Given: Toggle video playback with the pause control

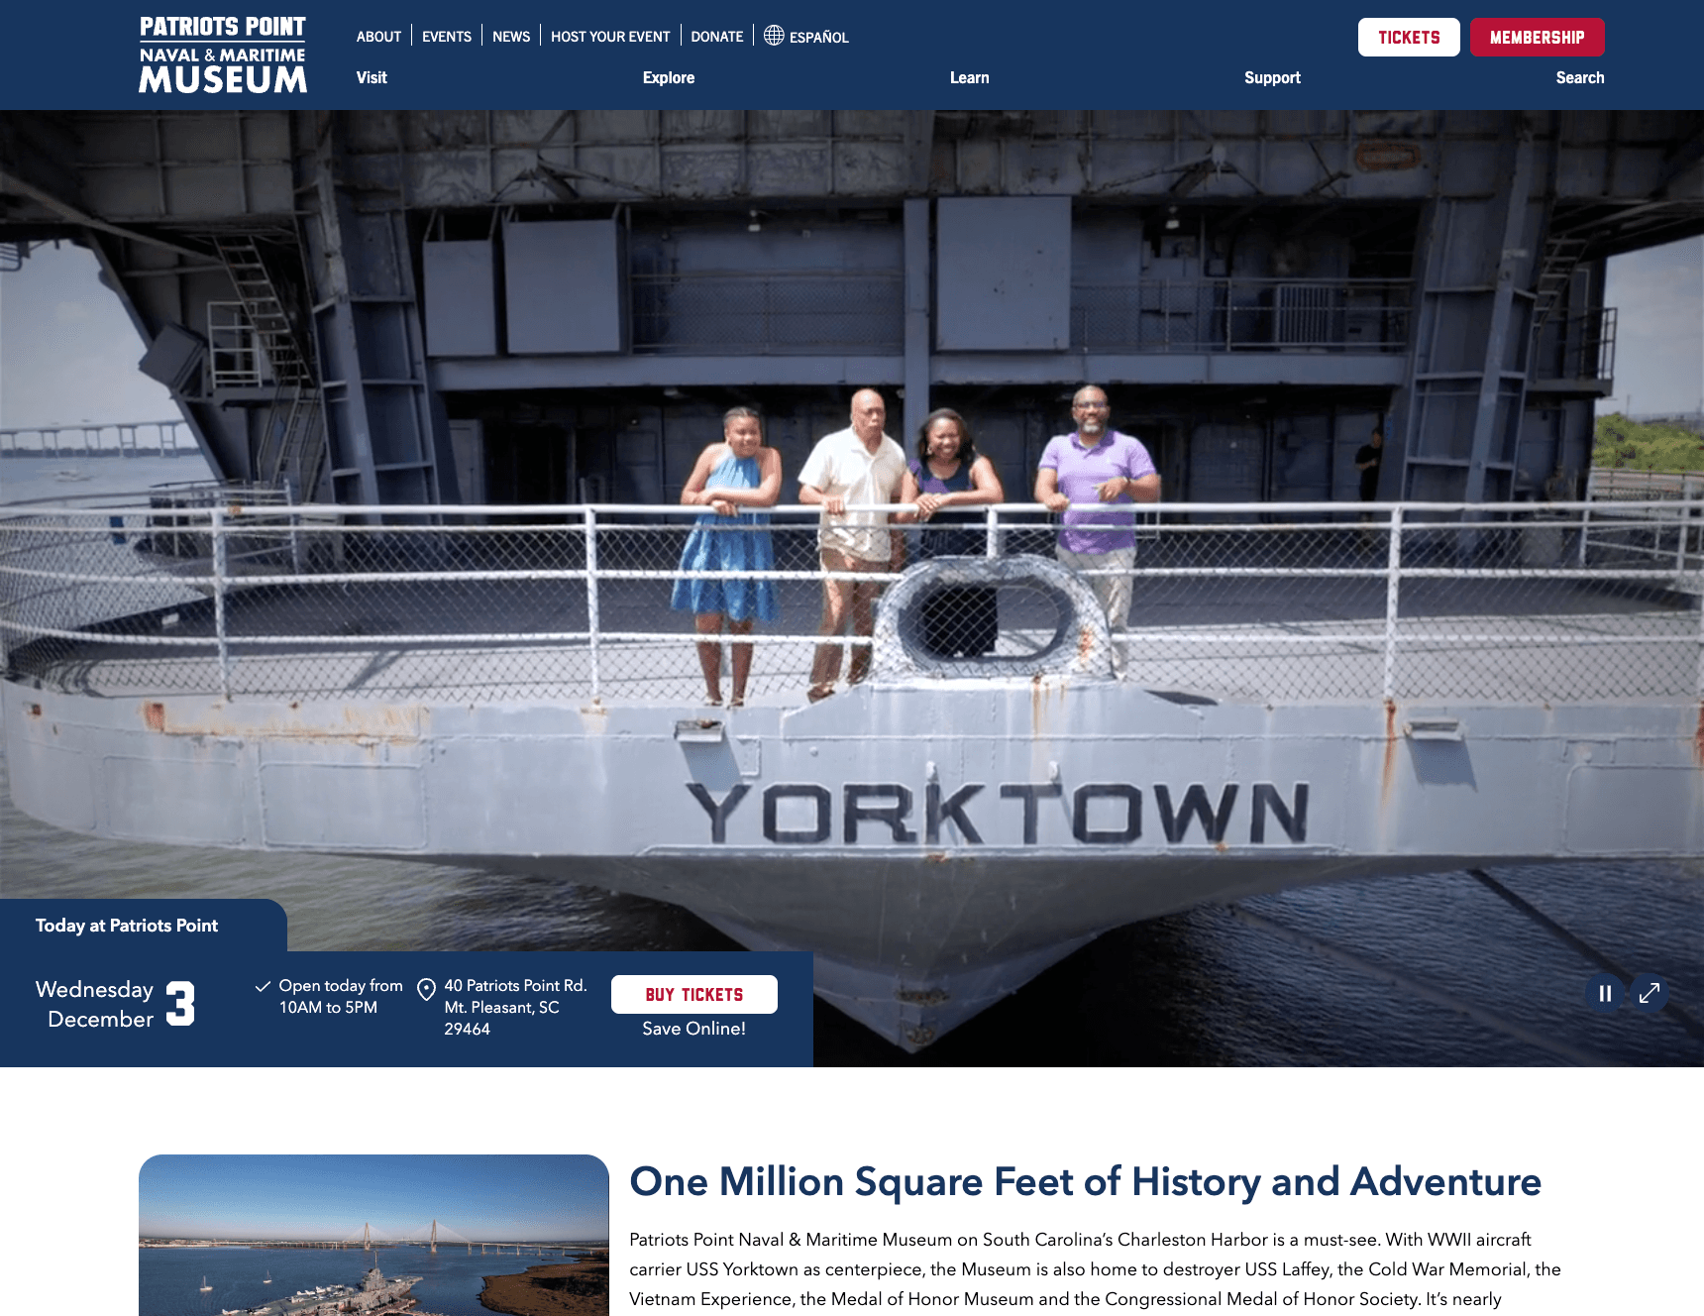Looking at the screenshot, I should (1605, 993).
